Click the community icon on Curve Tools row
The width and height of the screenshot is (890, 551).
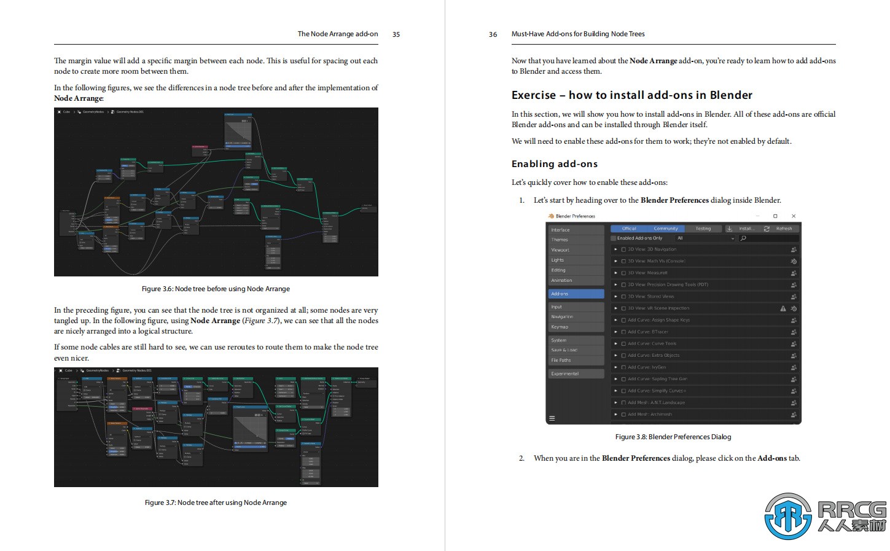click(x=794, y=344)
